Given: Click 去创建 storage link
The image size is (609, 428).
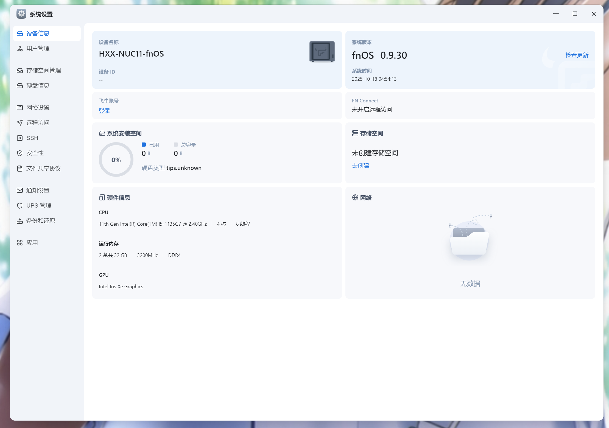Looking at the screenshot, I should pyautogui.click(x=361, y=166).
